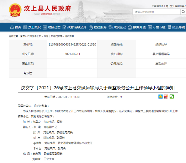This screenshot has height=163, width=186.
Task: Open 政务动态 navigation item
Action: pos(52,27)
